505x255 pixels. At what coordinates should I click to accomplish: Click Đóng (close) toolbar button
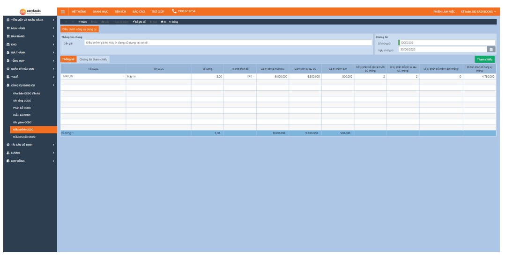point(173,22)
